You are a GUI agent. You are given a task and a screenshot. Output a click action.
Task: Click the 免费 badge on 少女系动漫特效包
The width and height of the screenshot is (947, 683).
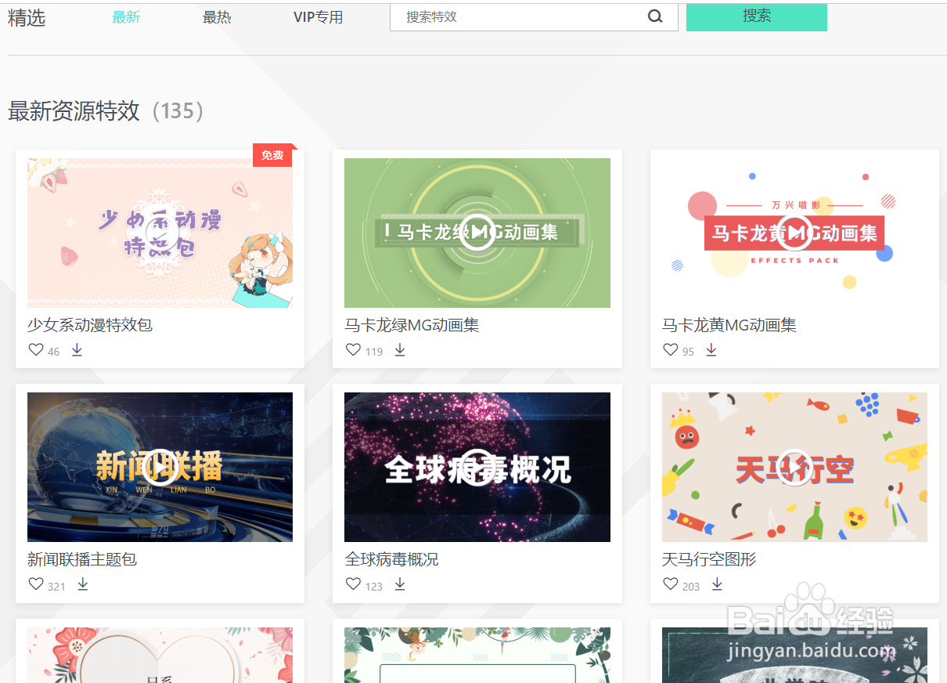273,155
